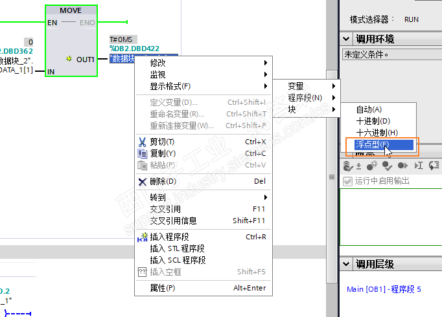Click the breakpoint with checkmark icon
This screenshot has width=442, height=317.
tap(387, 166)
